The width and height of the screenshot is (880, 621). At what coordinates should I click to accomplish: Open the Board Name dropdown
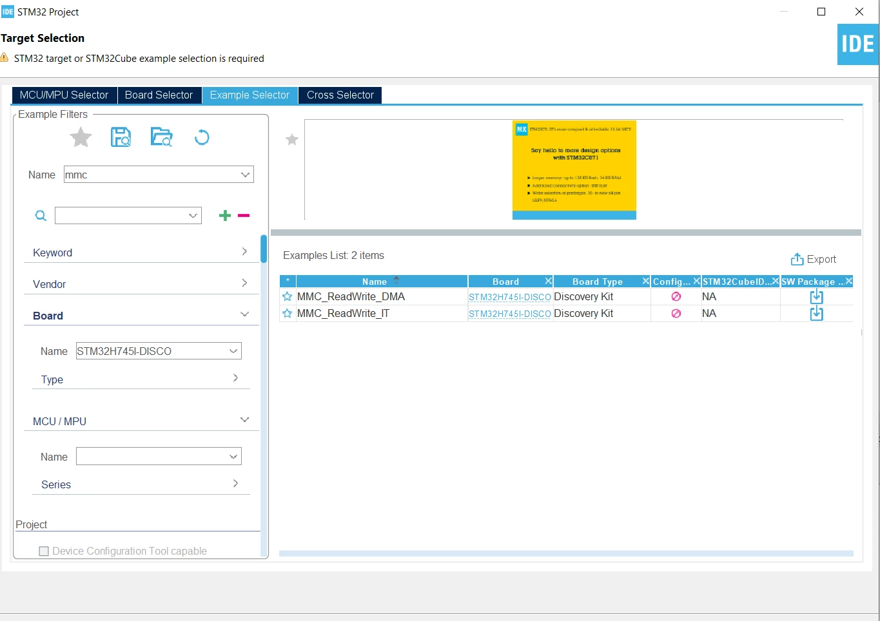pyautogui.click(x=233, y=351)
